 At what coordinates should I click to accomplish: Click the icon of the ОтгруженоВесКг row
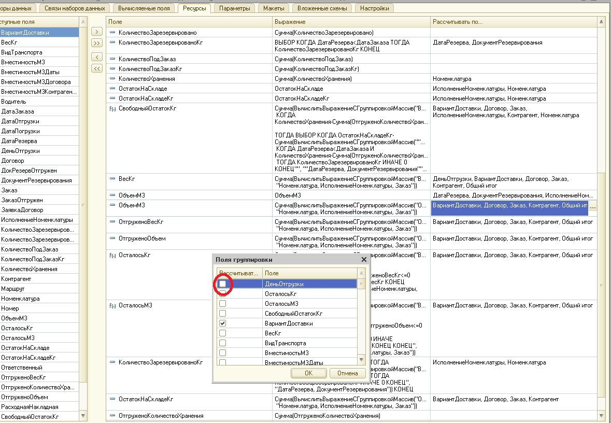point(112,221)
